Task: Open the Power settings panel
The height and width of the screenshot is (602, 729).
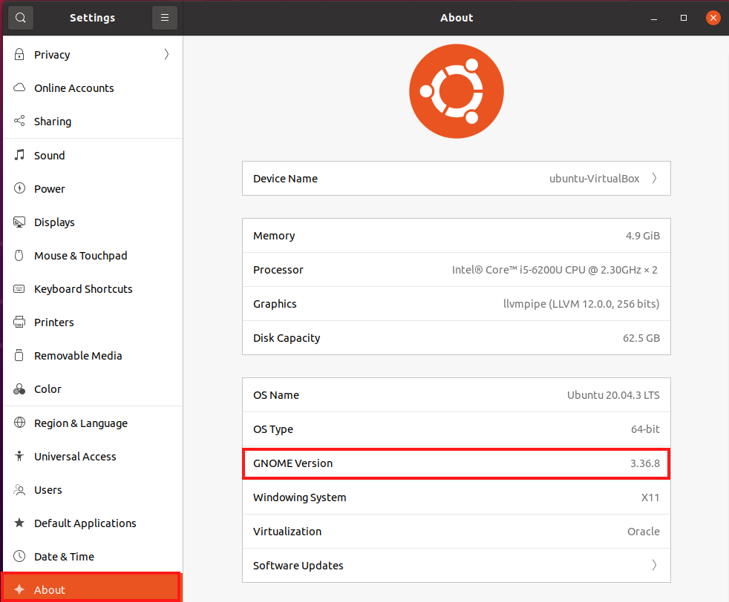Action: (93, 188)
